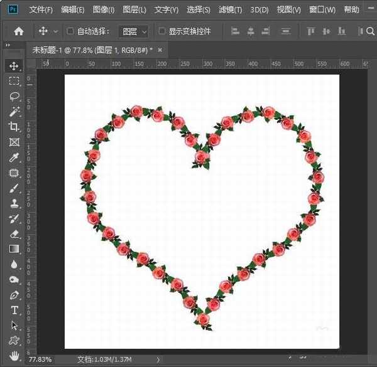The height and width of the screenshot is (367, 377).
Task: Select the Horizontal Type tool
Action: click(14, 311)
